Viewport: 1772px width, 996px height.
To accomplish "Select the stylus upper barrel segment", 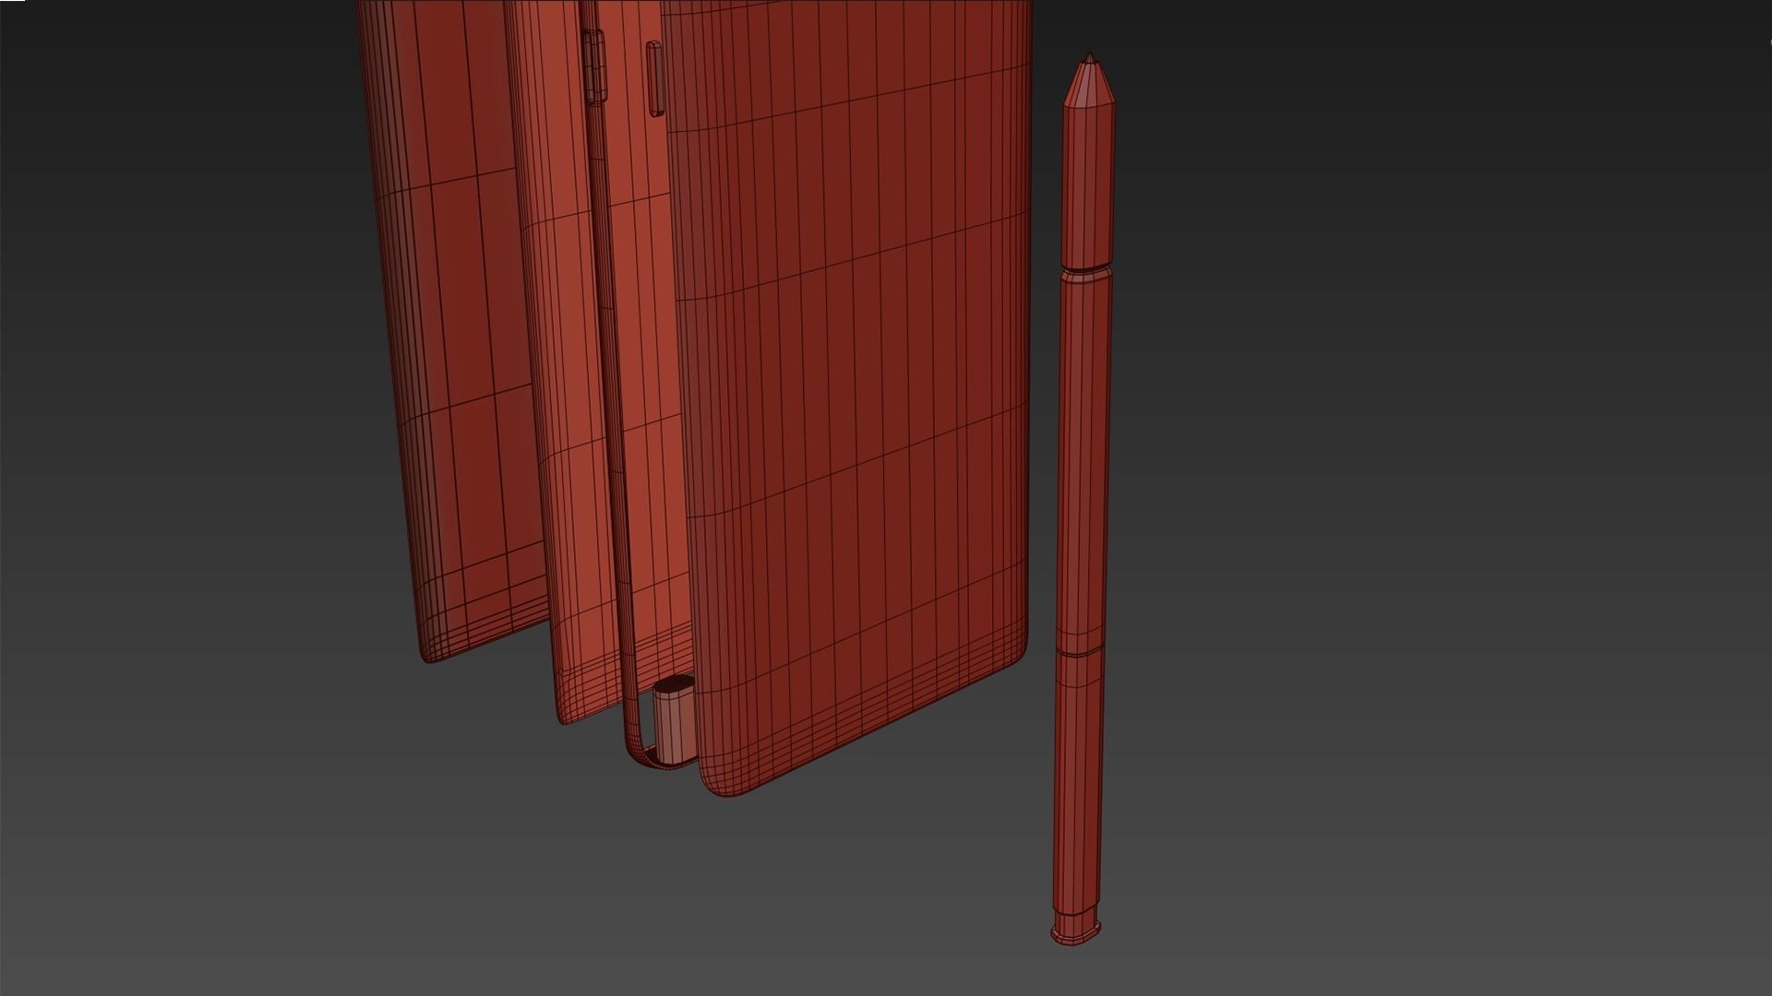I will 1087,184.
